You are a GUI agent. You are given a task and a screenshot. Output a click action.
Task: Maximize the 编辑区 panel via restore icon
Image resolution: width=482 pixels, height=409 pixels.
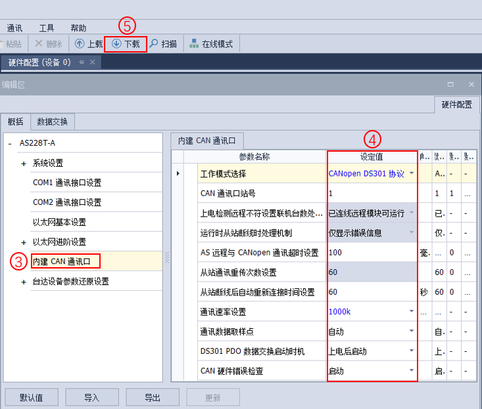click(450, 85)
